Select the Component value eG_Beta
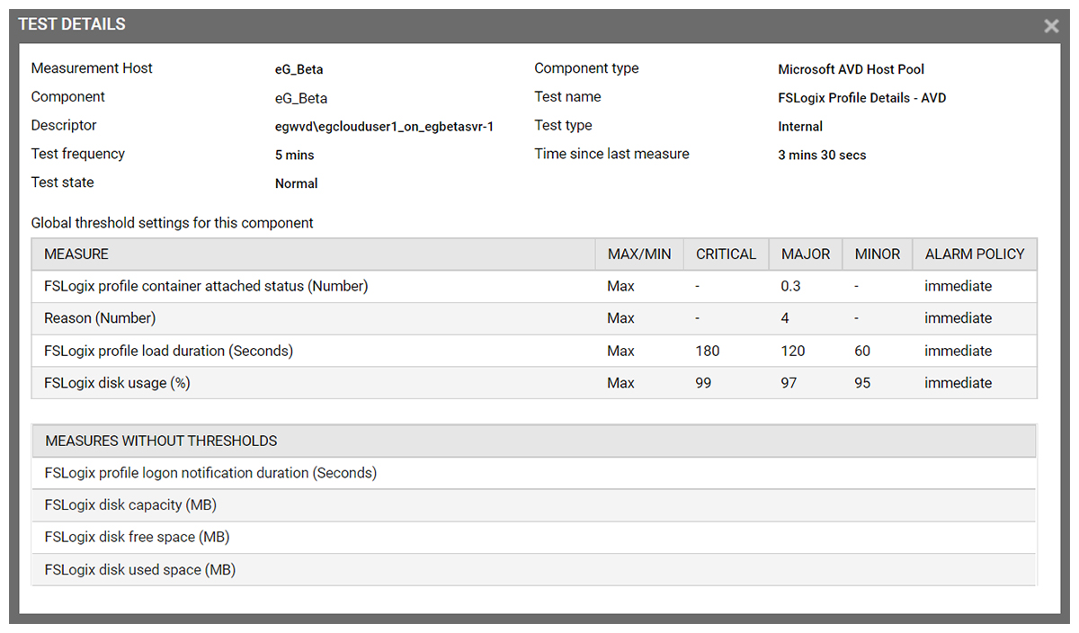The height and width of the screenshot is (633, 1079). pyautogui.click(x=301, y=98)
